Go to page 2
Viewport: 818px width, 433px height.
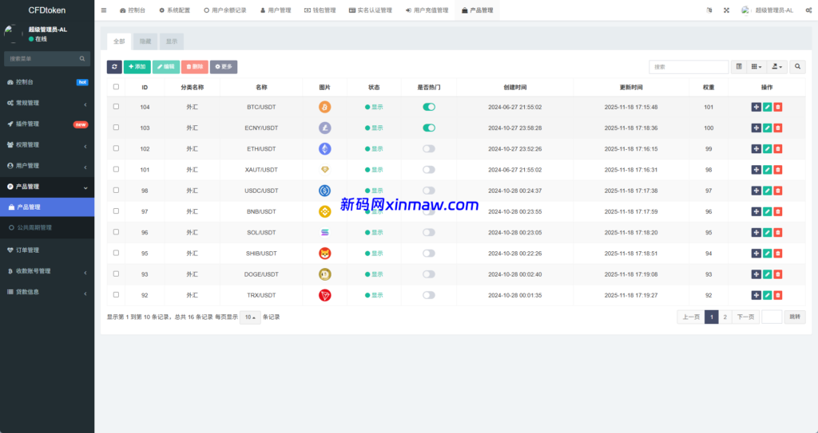click(x=725, y=317)
